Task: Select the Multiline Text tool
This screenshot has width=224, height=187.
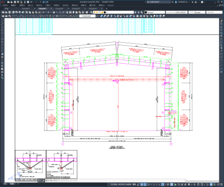Action: point(2,75)
